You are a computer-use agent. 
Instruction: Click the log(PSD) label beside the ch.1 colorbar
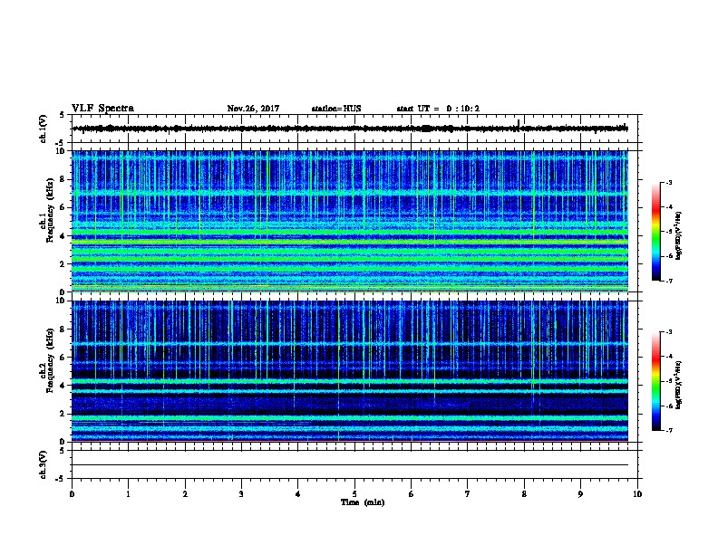click(679, 235)
